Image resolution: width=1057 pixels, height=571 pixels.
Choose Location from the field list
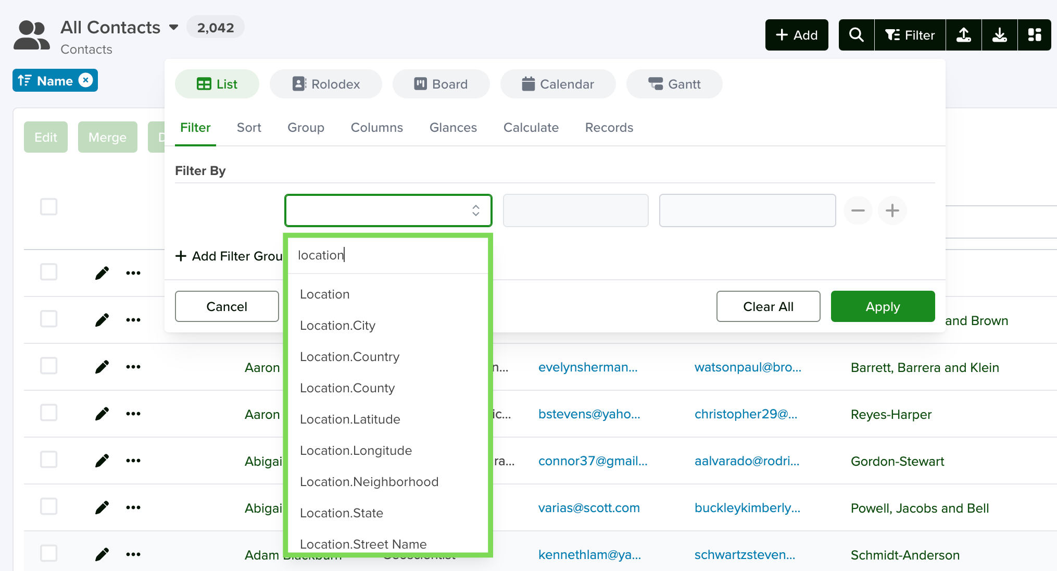pos(388,294)
